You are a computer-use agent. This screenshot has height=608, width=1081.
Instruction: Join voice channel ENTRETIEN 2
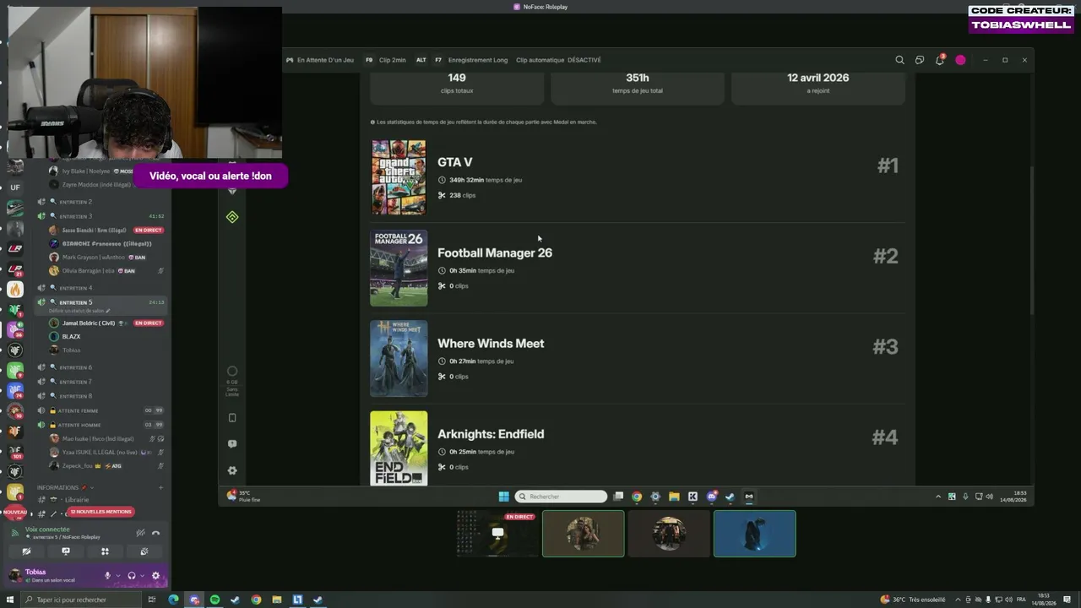101,202
